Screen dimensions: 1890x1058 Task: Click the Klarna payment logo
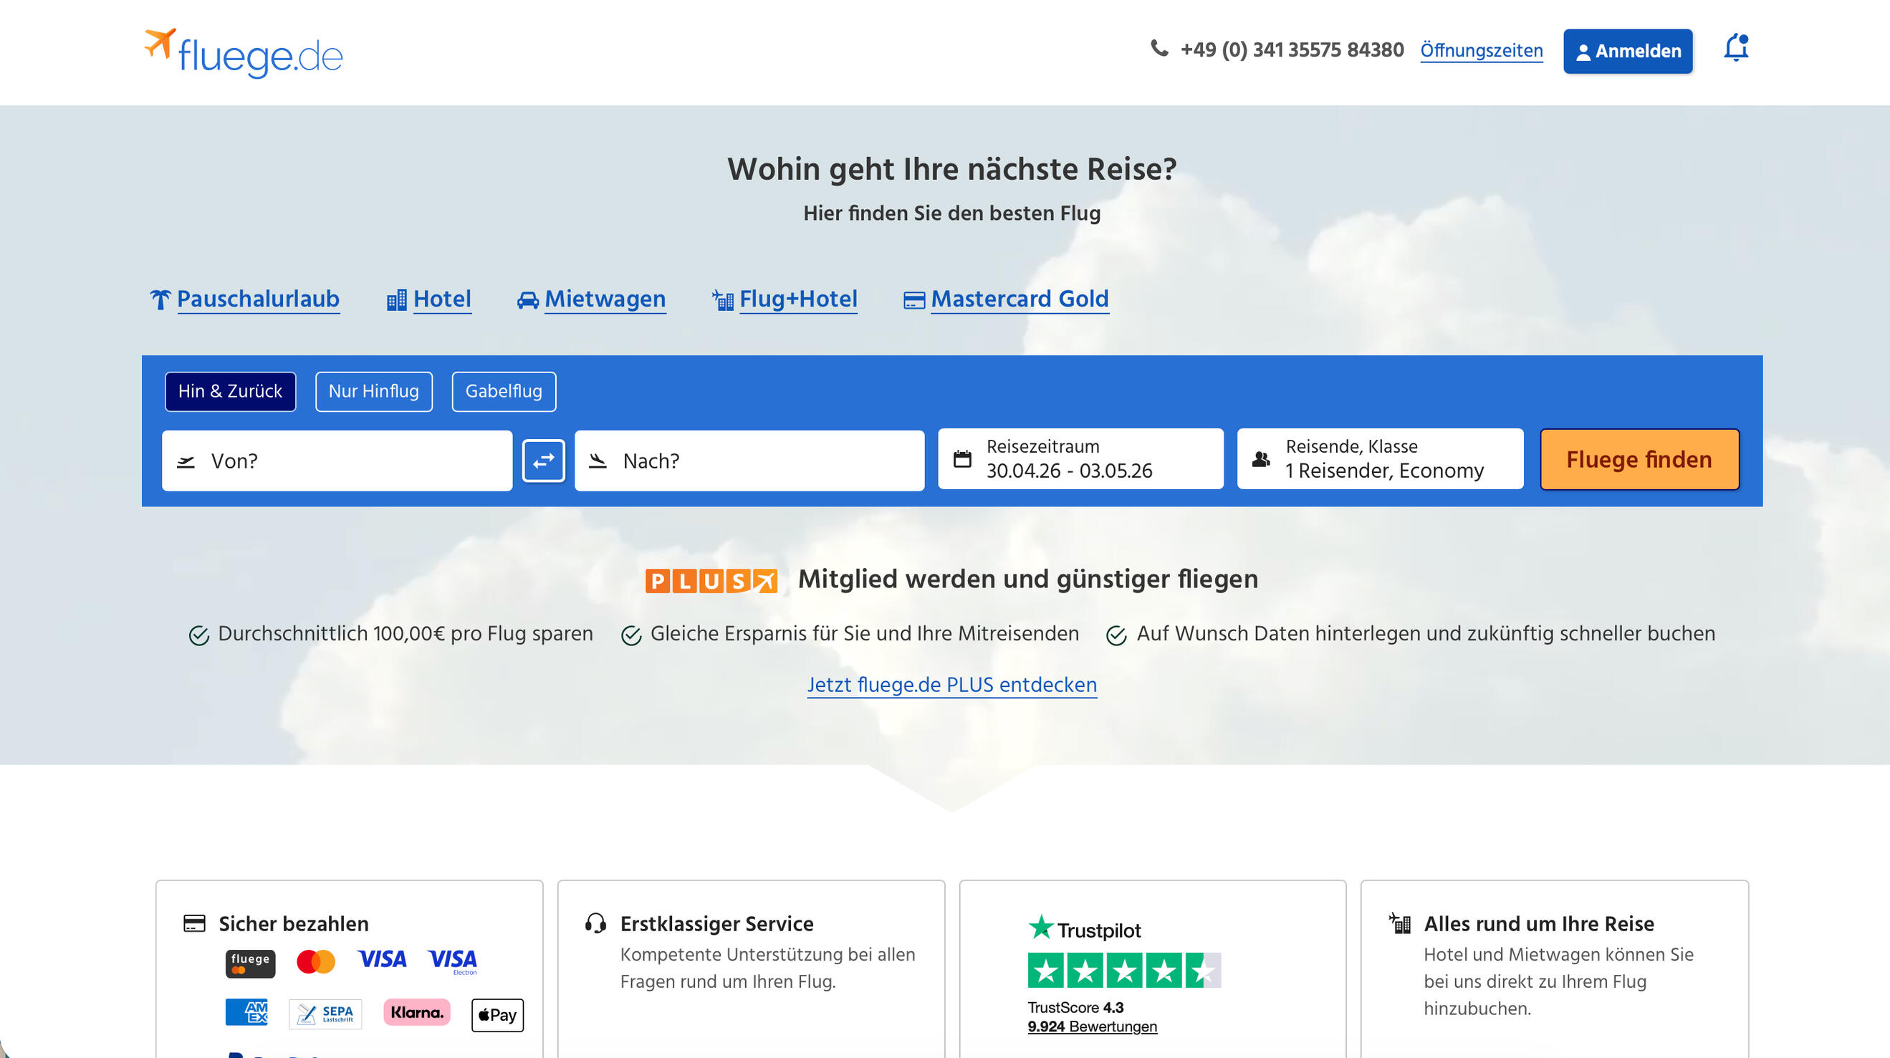417,1011
